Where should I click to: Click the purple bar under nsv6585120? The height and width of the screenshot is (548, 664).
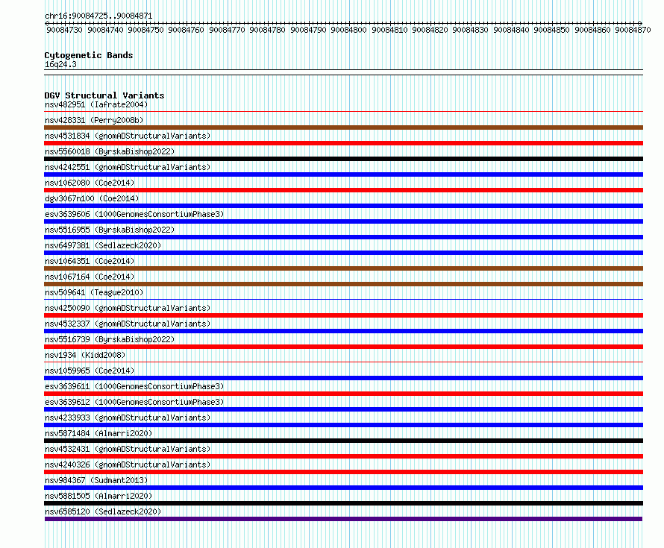click(x=343, y=519)
